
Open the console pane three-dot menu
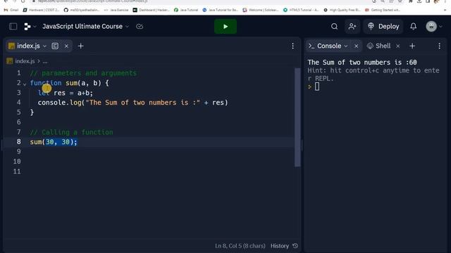pos(439,46)
